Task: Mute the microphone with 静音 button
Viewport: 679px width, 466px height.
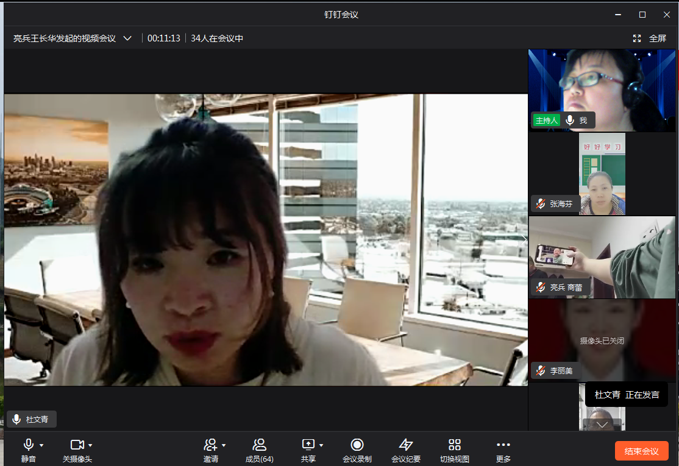Action: click(28, 450)
